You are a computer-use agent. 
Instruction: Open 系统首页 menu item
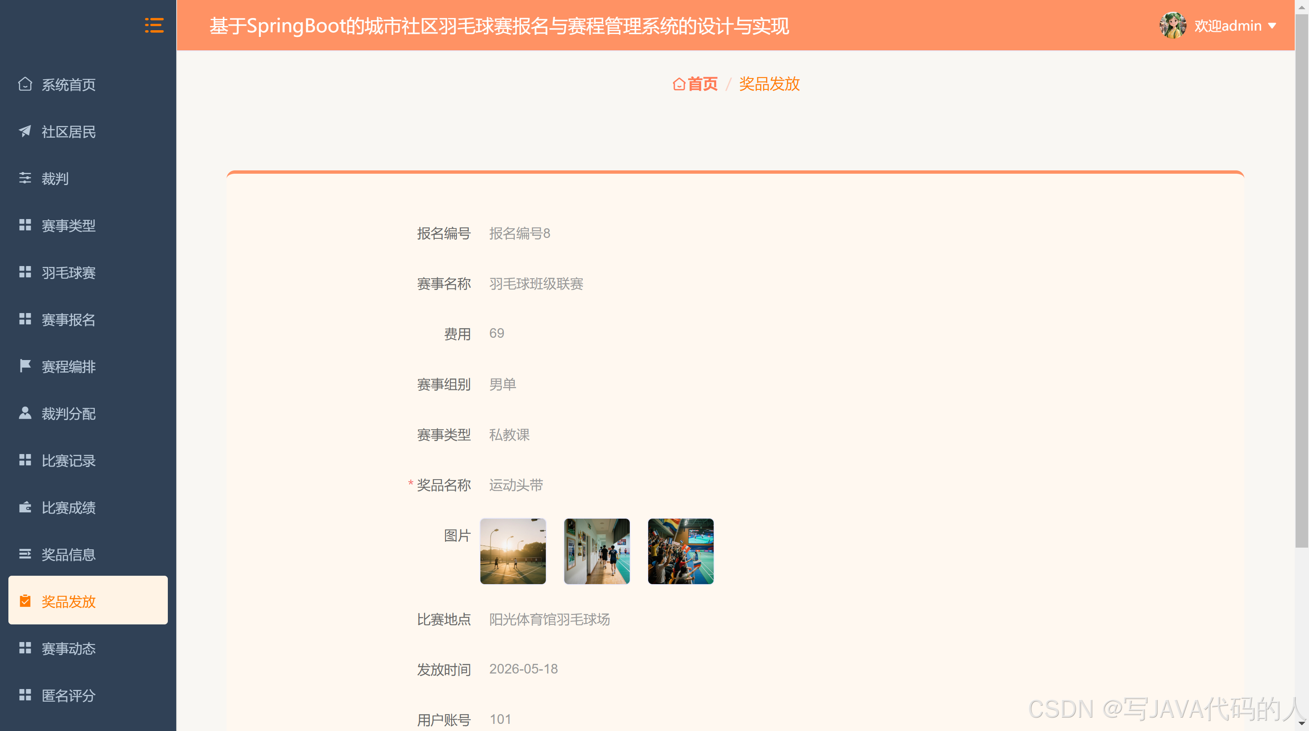click(x=88, y=84)
